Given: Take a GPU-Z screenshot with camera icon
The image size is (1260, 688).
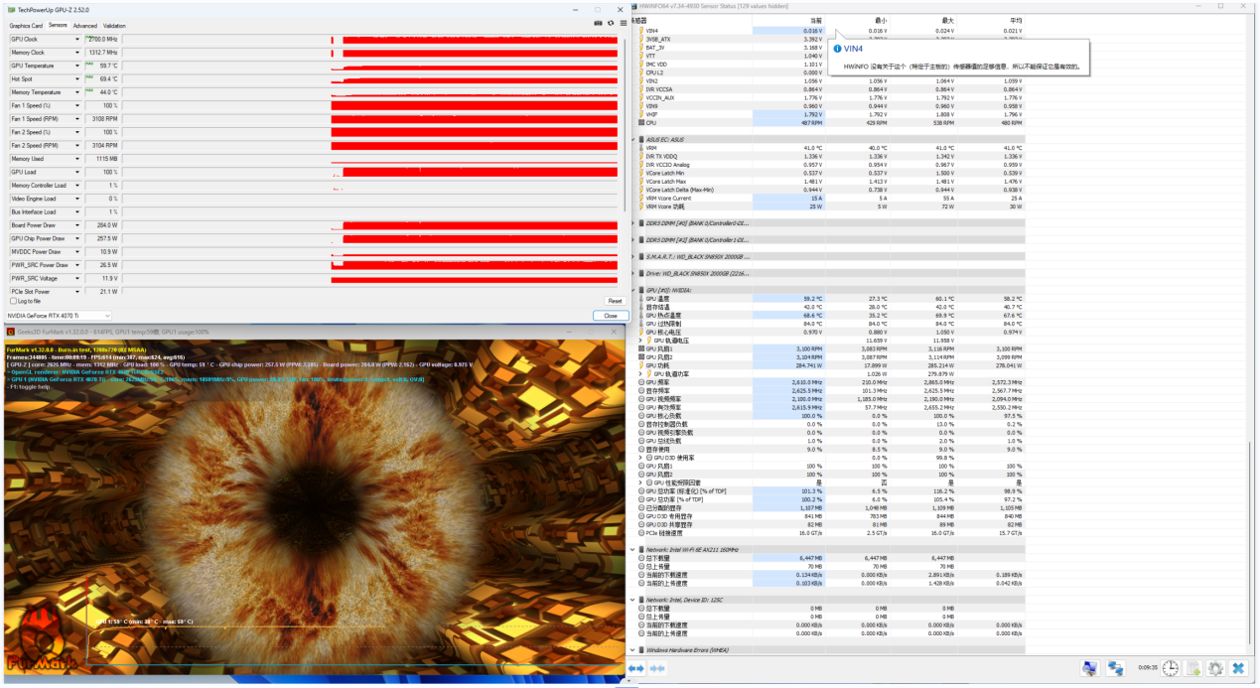Looking at the screenshot, I should [598, 22].
